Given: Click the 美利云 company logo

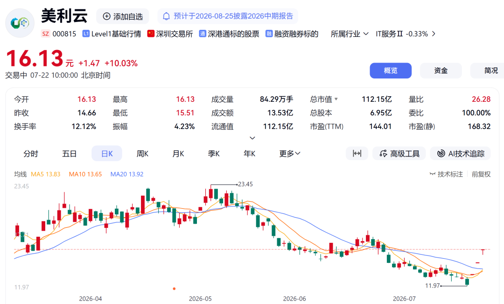Looking at the screenshot, I should (x=20, y=23).
